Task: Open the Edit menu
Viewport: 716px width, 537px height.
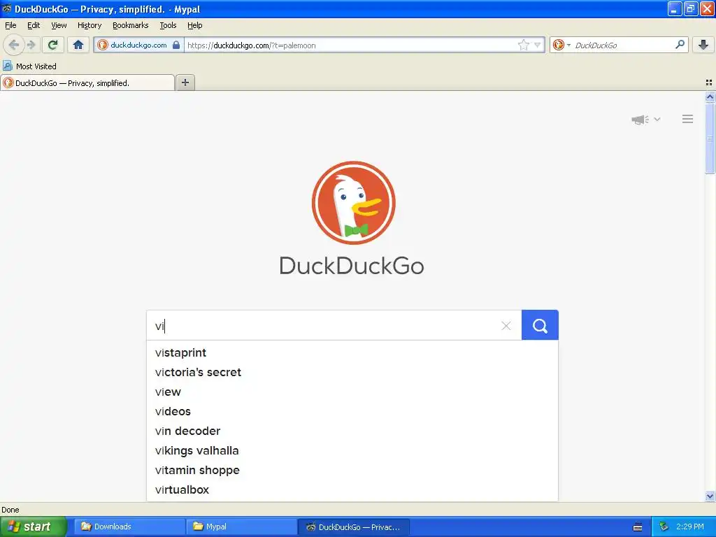Action: 34,25
